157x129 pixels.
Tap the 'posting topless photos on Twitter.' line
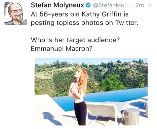point(85,23)
